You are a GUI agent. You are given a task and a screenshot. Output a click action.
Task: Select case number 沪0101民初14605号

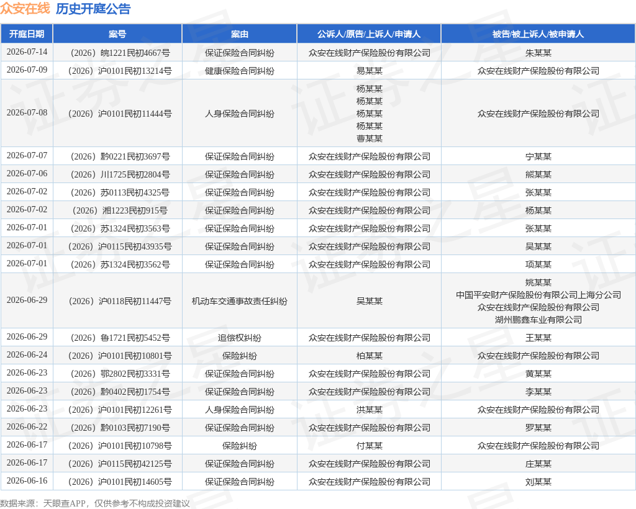[x=120, y=482]
